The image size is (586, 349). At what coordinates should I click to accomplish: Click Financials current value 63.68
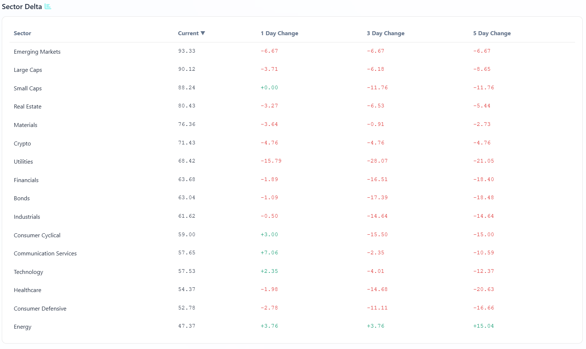(187, 179)
